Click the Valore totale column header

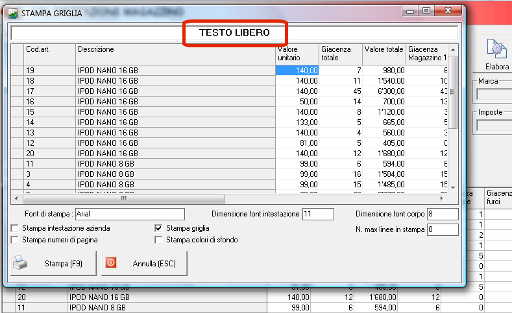[384, 54]
